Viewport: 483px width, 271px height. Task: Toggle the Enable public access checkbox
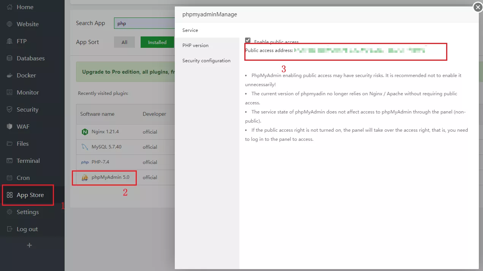tap(248, 40)
